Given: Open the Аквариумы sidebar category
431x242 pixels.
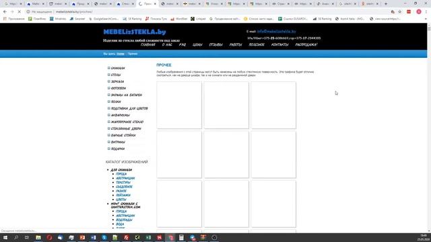Looking at the screenshot, I should pyautogui.click(x=121, y=115).
